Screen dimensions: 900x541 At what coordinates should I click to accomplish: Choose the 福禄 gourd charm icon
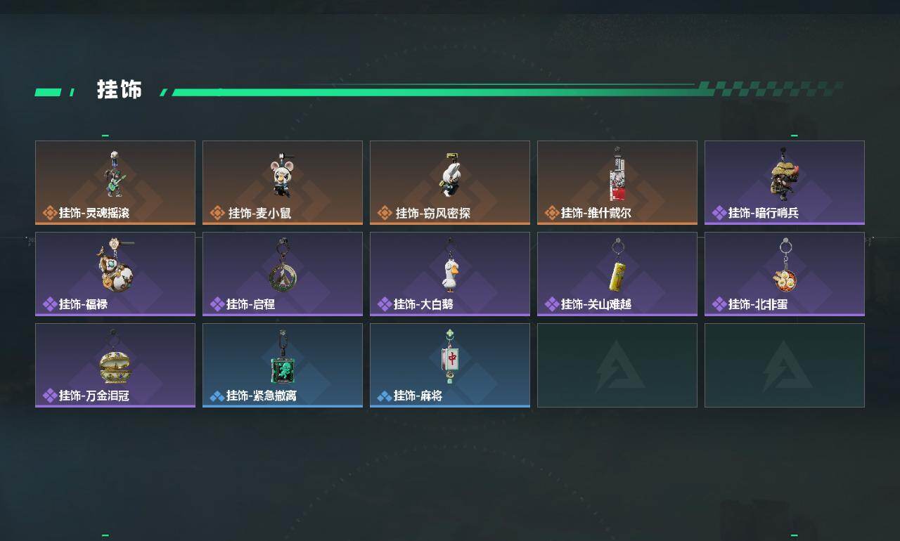click(x=115, y=265)
